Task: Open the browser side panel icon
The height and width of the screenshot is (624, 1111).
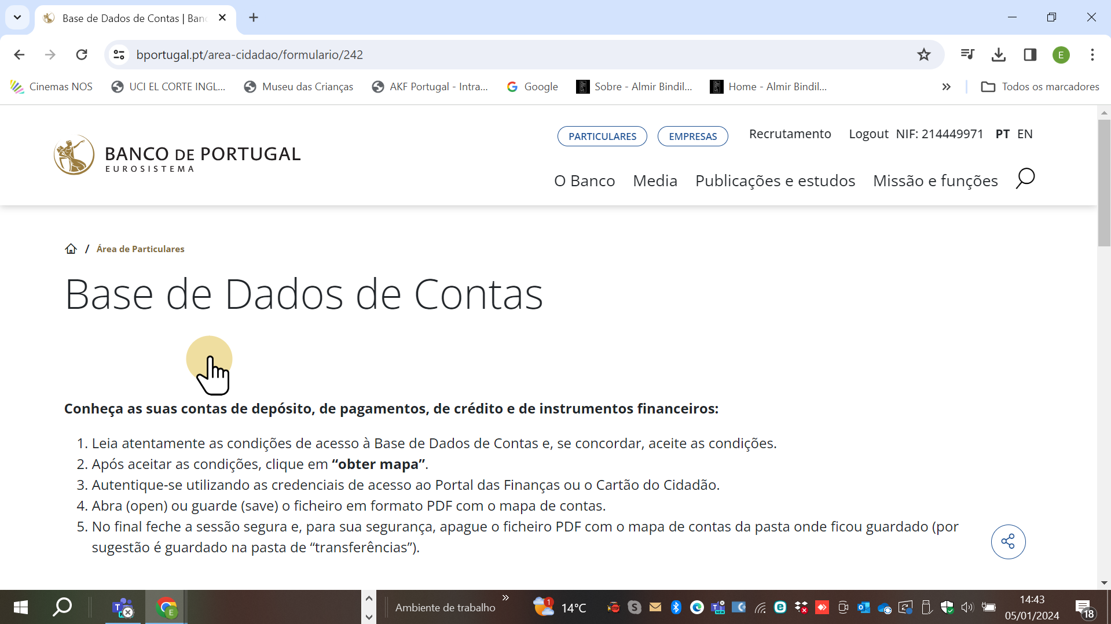Action: click(1029, 55)
